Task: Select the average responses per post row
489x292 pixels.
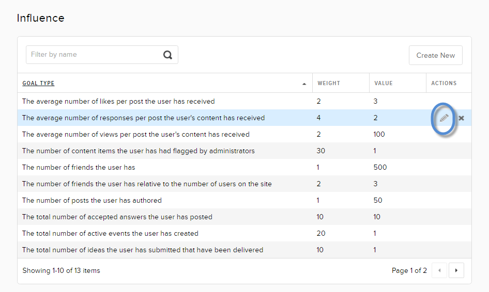Action: [x=143, y=118]
